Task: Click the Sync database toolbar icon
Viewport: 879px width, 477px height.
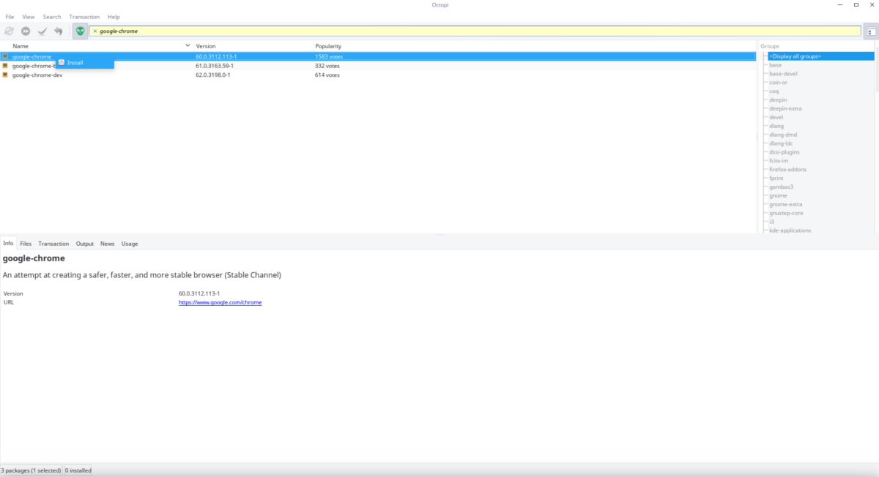Action: coord(9,31)
